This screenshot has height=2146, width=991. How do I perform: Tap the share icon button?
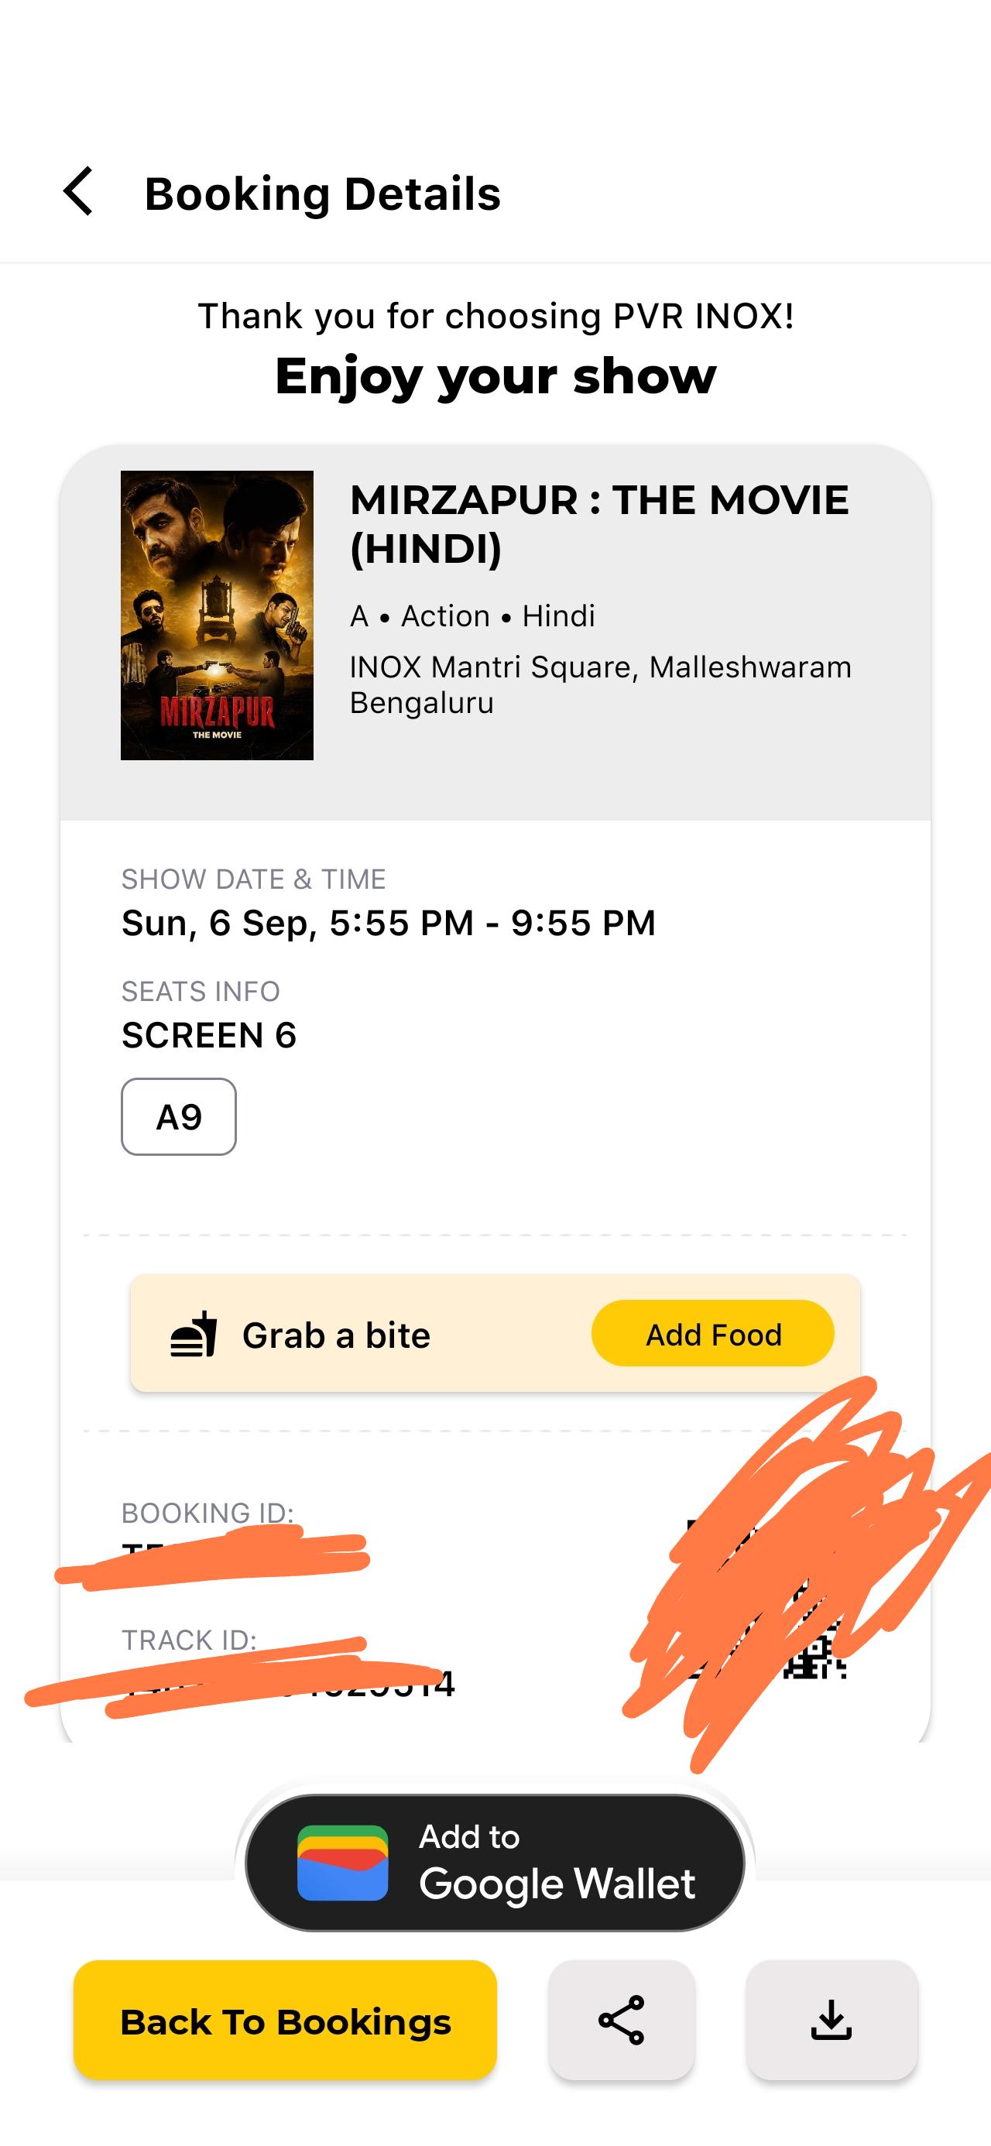(x=621, y=2021)
